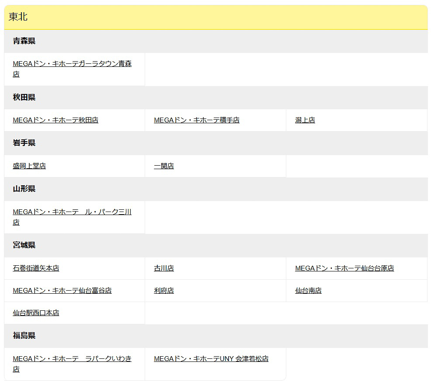431x382 pixels.
Task: Open MEGAドン・キホーテ仙台富谷店 link
Action: [62, 291]
